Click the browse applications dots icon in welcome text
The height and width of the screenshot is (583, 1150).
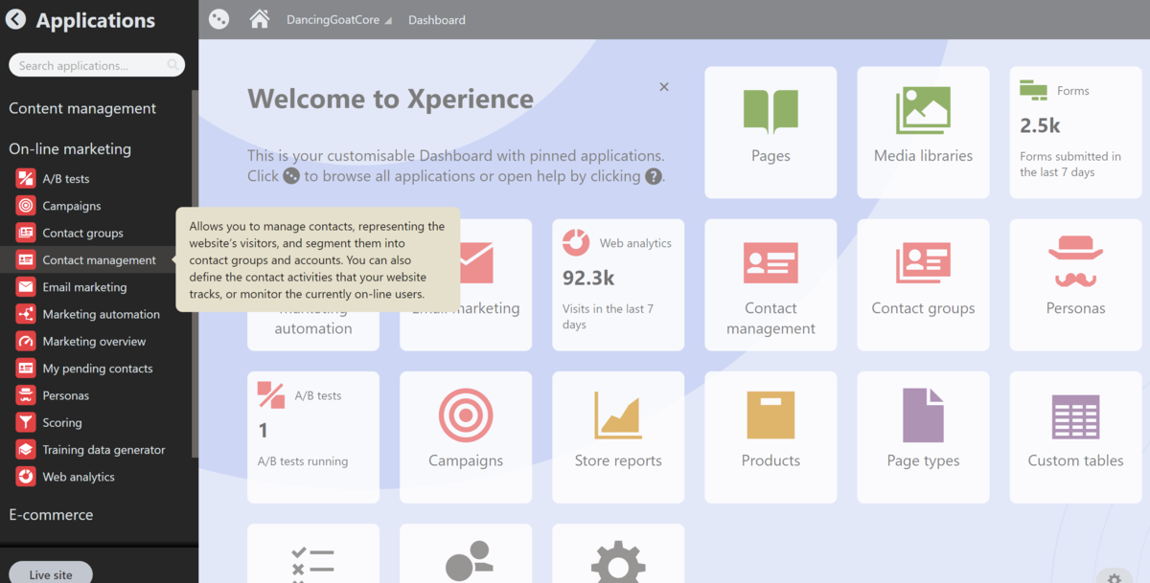[291, 176]
